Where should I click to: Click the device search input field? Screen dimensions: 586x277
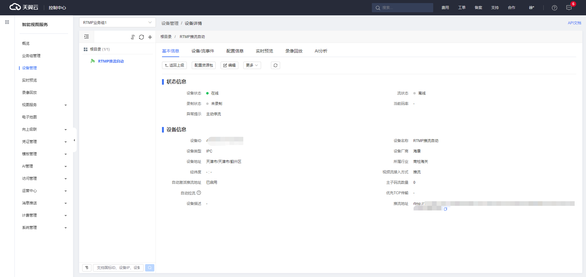(x=118, y=268)
